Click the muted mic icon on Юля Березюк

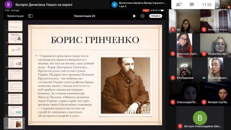point(173,78)
